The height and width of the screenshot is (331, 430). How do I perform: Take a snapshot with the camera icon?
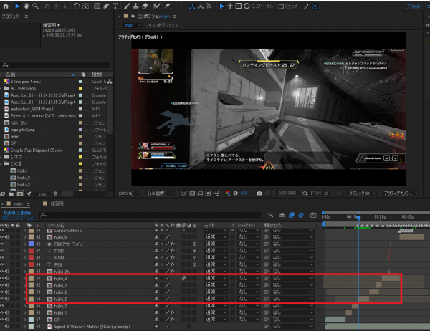click(259, 193)
